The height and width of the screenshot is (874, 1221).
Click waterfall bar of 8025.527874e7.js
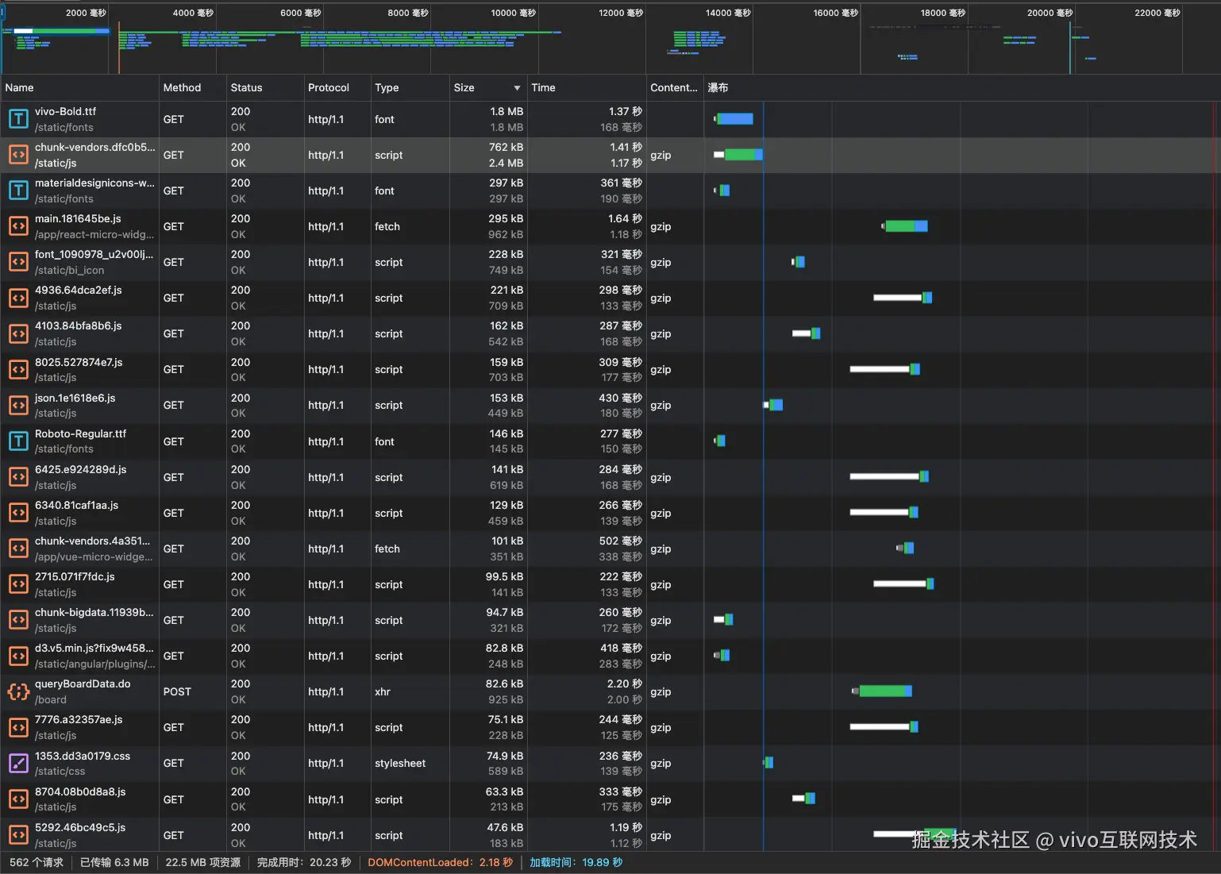pos(884,369)
